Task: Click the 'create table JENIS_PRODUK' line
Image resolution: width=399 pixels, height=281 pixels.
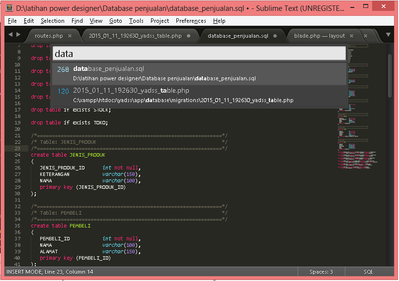Action: pos(68,155)
